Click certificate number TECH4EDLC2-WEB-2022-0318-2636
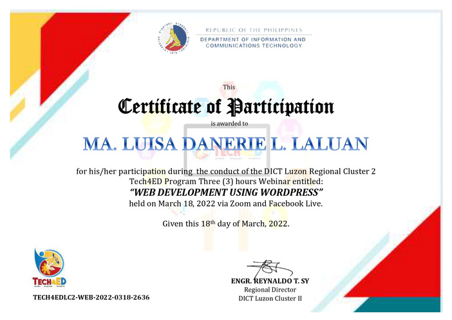 [91, 297]
